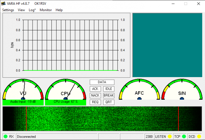Click the OK1RSV callsign in title bar

tap(40, 4)
